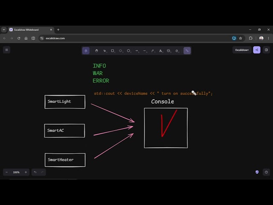Select the Console label

(x=163, y=102)
